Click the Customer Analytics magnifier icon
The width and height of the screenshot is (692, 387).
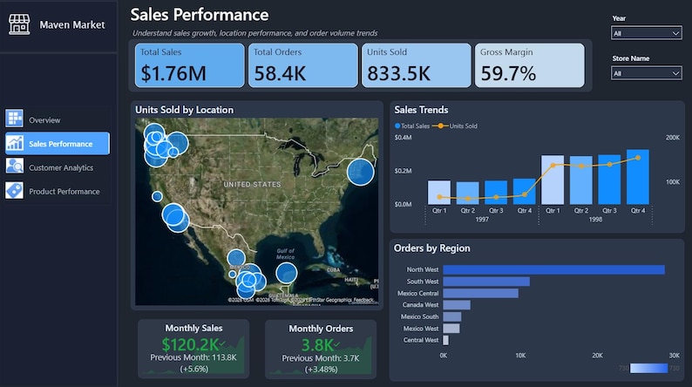[15, 166]
